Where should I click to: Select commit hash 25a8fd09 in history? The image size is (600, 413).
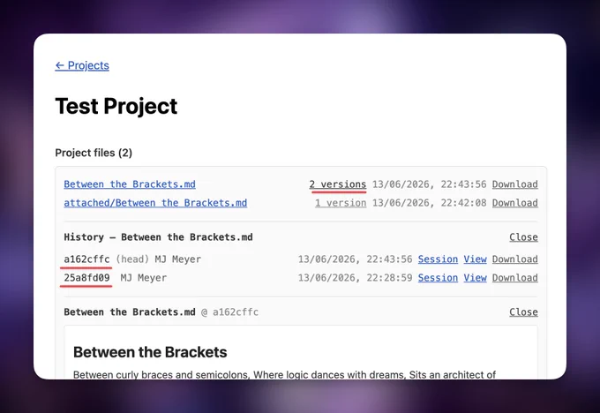tap(86, 278)
